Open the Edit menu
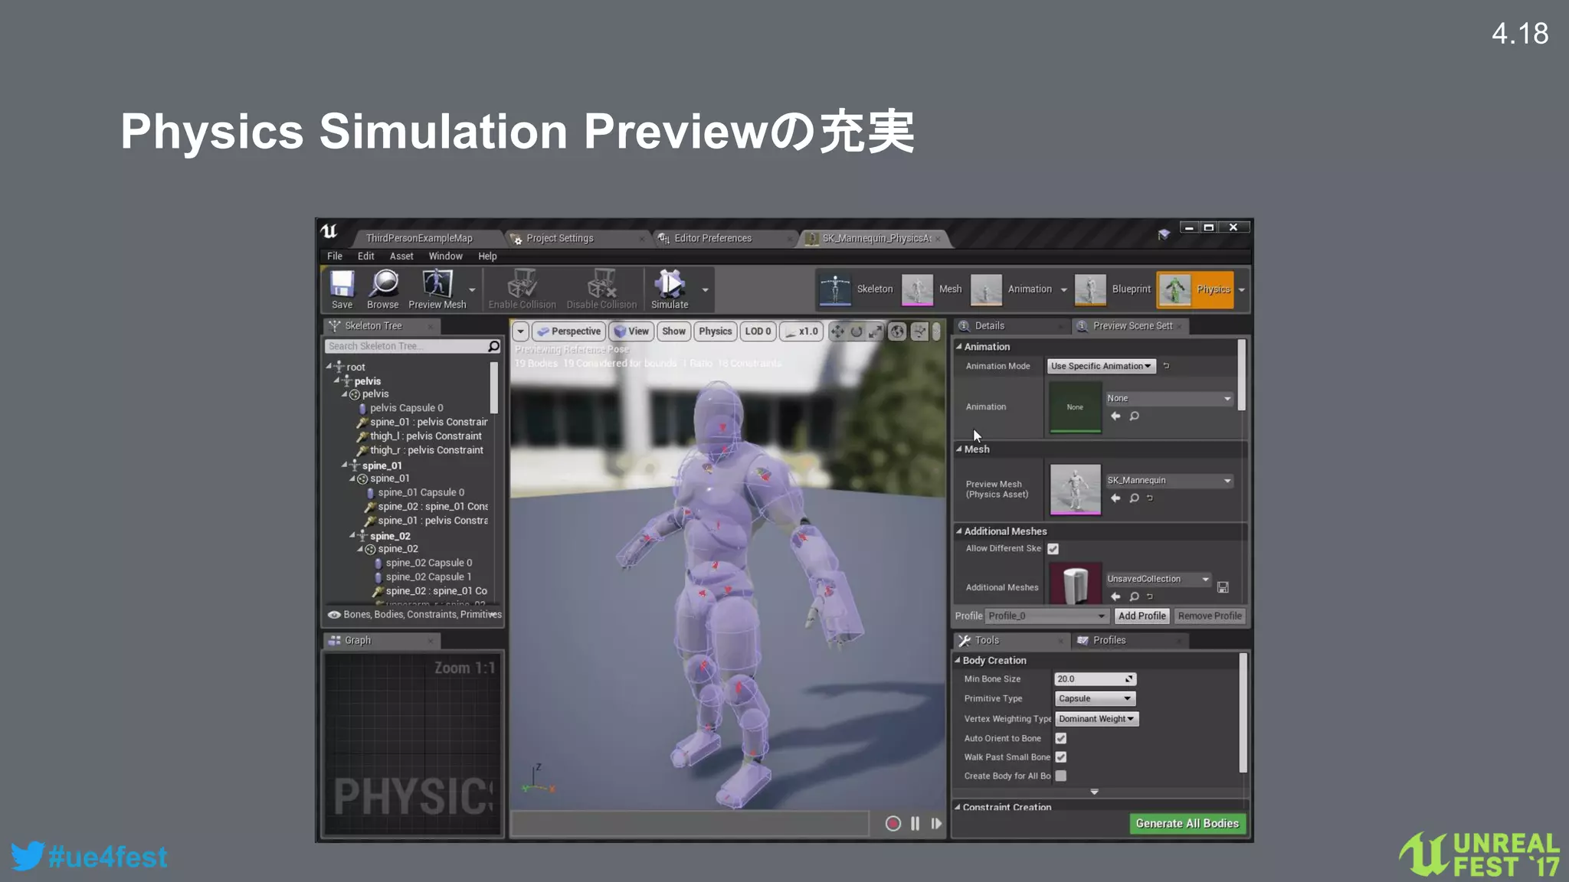Image resolution: width=1569 pixels, height=882 pixels. 365,256
